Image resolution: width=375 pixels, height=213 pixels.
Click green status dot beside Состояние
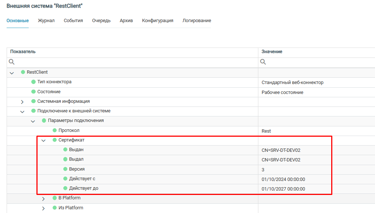coord(33,92)
